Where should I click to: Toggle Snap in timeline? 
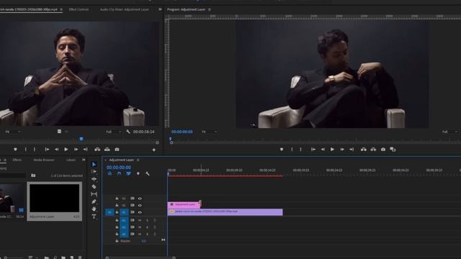pos(119,173)
